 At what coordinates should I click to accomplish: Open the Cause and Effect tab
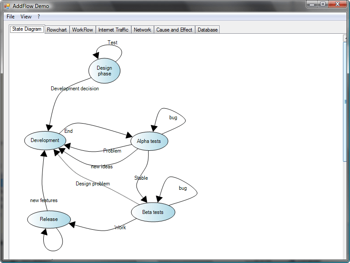(x=174, y=29)
